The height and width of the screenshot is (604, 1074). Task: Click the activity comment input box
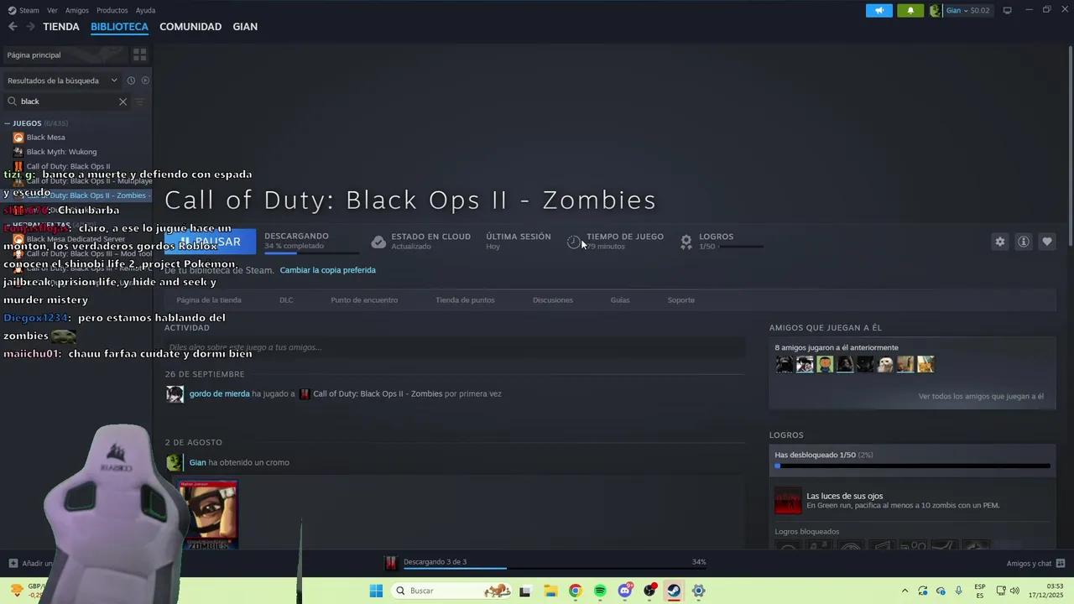pos(455,347)
